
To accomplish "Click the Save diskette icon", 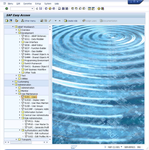I will click(41, 9).
